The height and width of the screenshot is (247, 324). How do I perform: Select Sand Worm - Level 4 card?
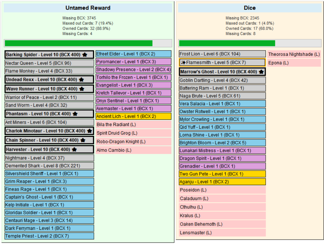click(49, 105)
